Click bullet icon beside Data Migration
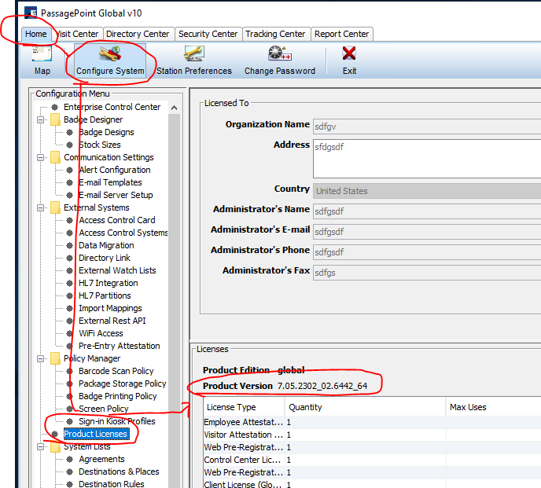 pos(70,245)
